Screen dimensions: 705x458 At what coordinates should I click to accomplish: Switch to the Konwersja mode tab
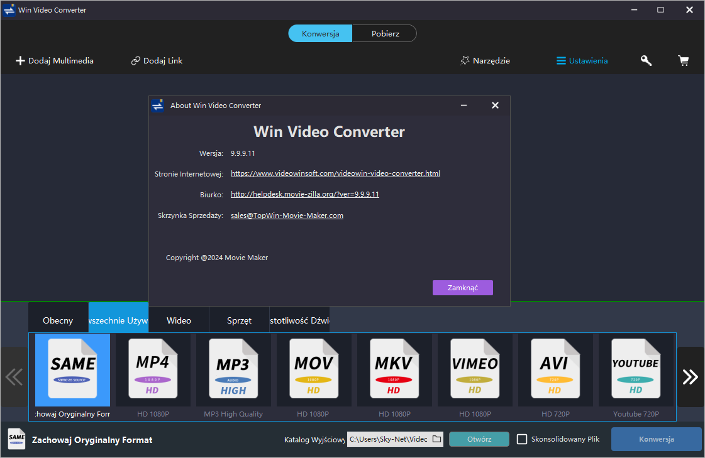[x=320, y=34]
